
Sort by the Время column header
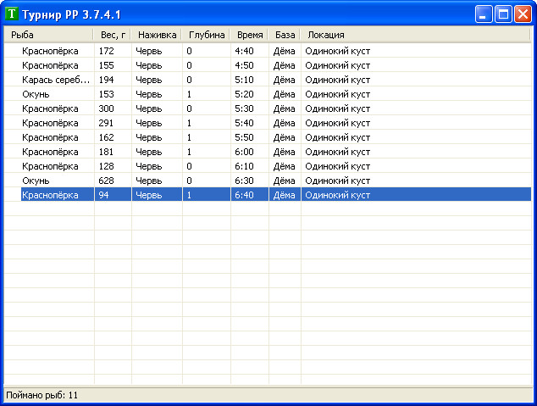tap(249, 35)
